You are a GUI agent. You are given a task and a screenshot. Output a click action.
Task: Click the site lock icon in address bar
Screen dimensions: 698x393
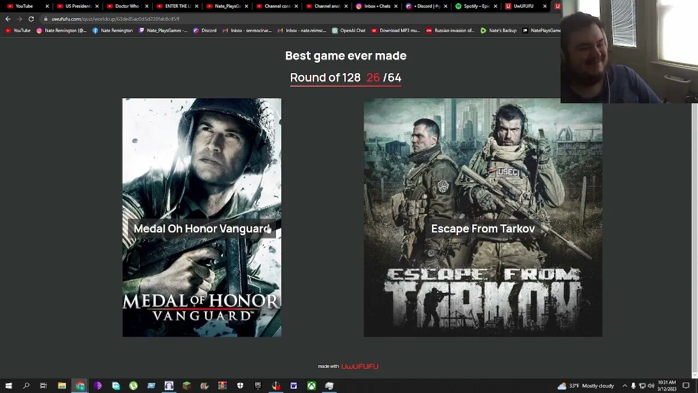[46, 19]
